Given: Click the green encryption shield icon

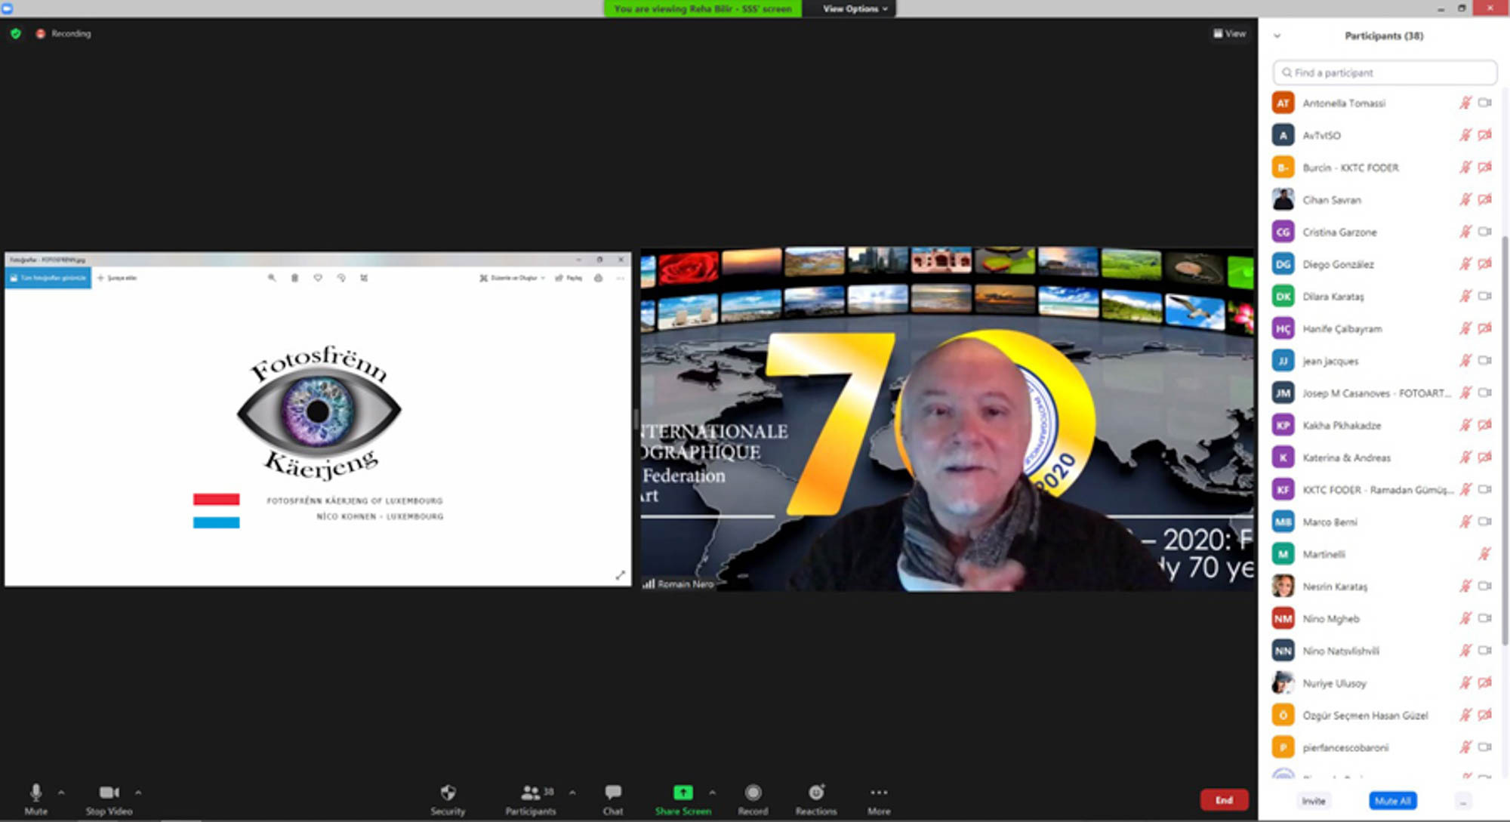Looking at the screenshot, I should [16, 34].
